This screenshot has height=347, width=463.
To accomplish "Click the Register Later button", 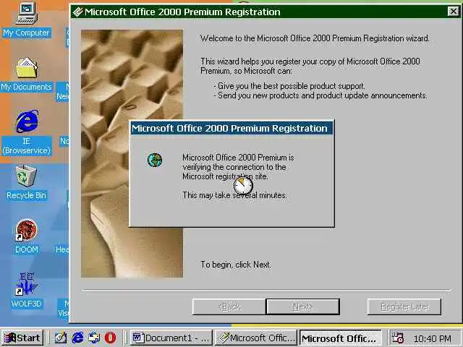I will 404,307.
